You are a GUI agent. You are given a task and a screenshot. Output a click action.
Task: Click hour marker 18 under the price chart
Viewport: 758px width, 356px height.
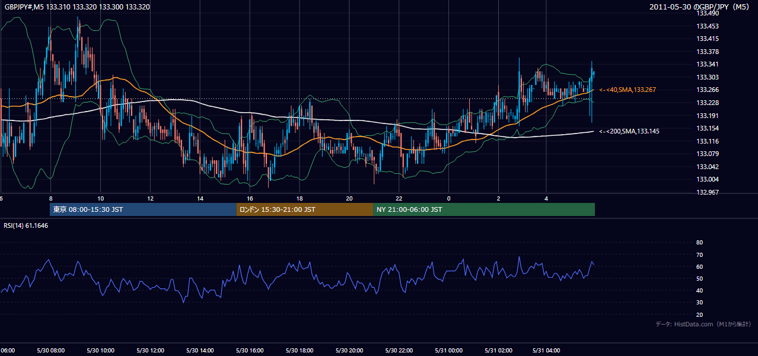[300, 199]
